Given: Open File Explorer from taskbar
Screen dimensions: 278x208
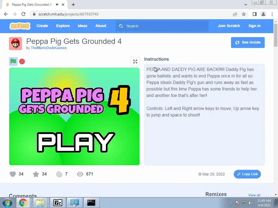Looking at the screenshot, I should coord(40,203).
